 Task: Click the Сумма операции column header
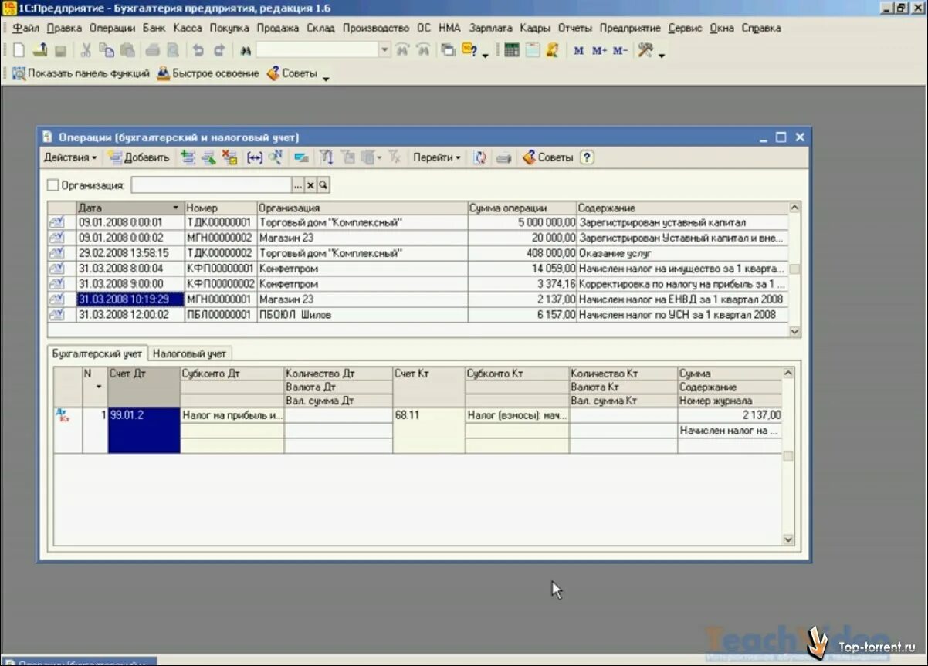click(522, 208)
